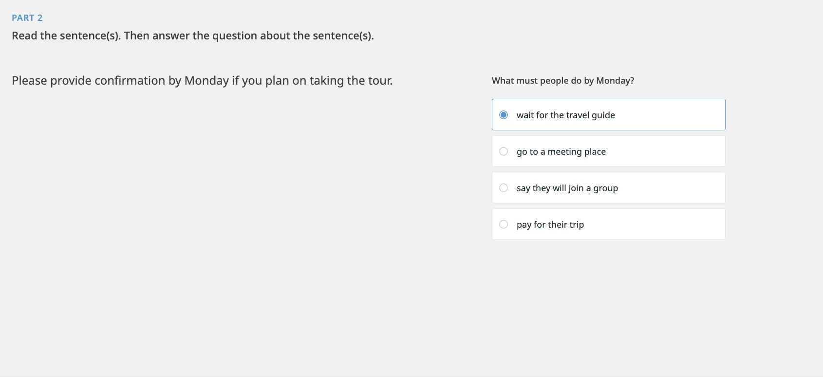Click the radio circle beside "wait for the travel guide"
823x378 pixels.
[504, 115]
